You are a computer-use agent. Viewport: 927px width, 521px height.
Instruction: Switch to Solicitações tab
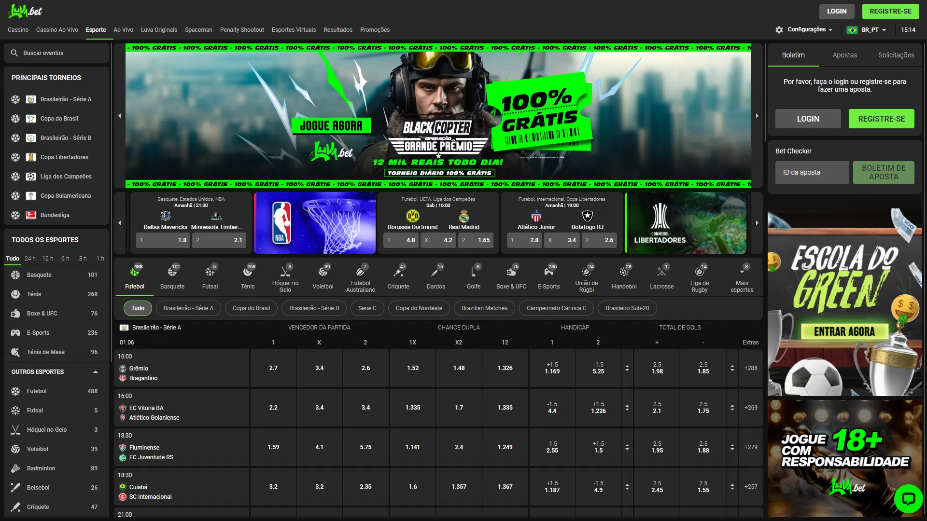coord(896,55)
